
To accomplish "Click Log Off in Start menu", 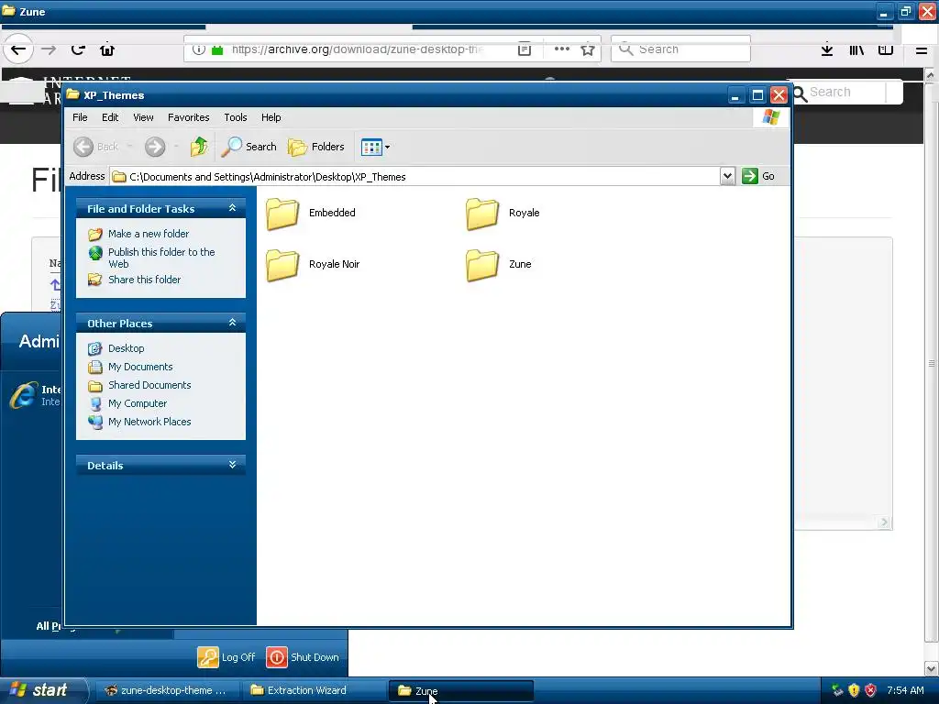I will [x=226, y=657].
